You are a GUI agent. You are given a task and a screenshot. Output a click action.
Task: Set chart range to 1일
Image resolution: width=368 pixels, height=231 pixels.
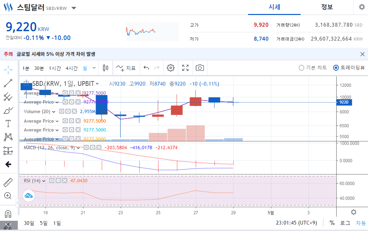[x=57, y=223]
